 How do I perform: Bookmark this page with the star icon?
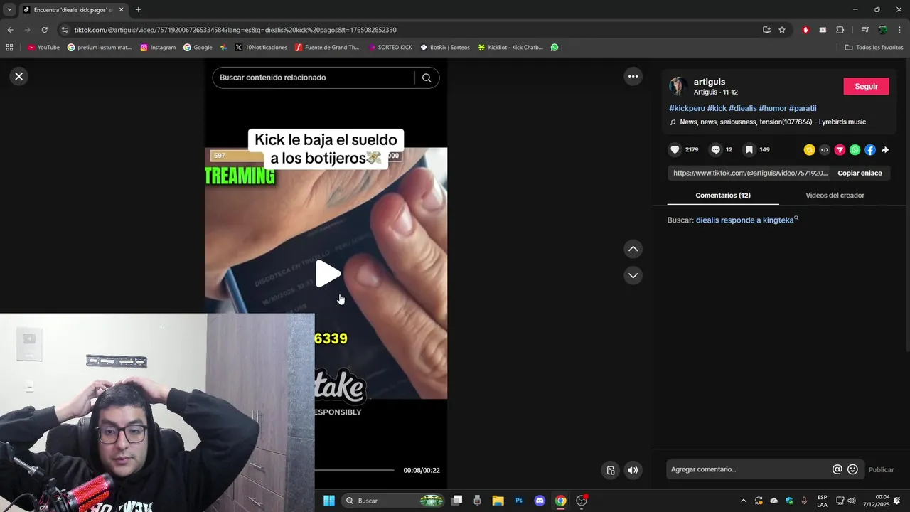782,30
